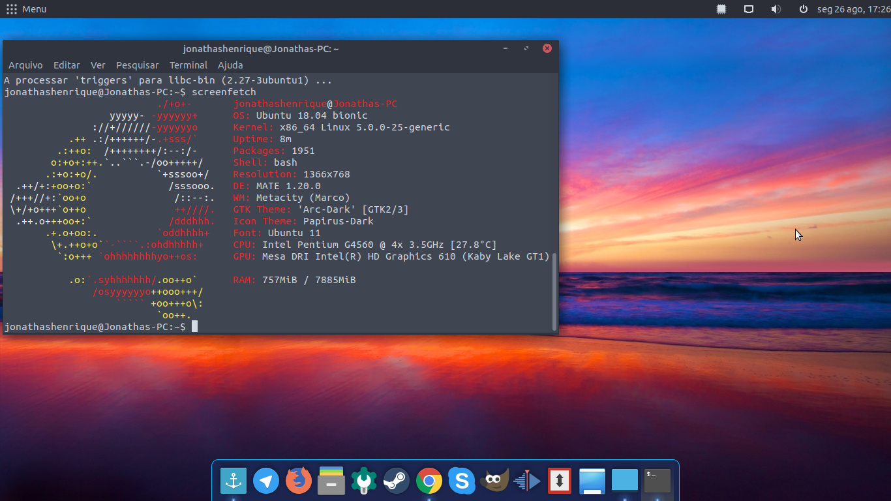Click the terminal's vertical scrollbar
This screenshot has height=501, width=891.
[x=554, y=290]
